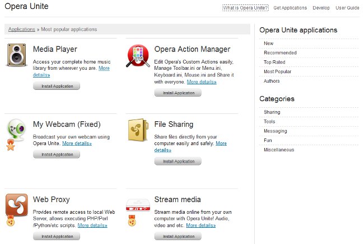
Task: Click the Opera Action Manager icon
Action: point(138,56)
